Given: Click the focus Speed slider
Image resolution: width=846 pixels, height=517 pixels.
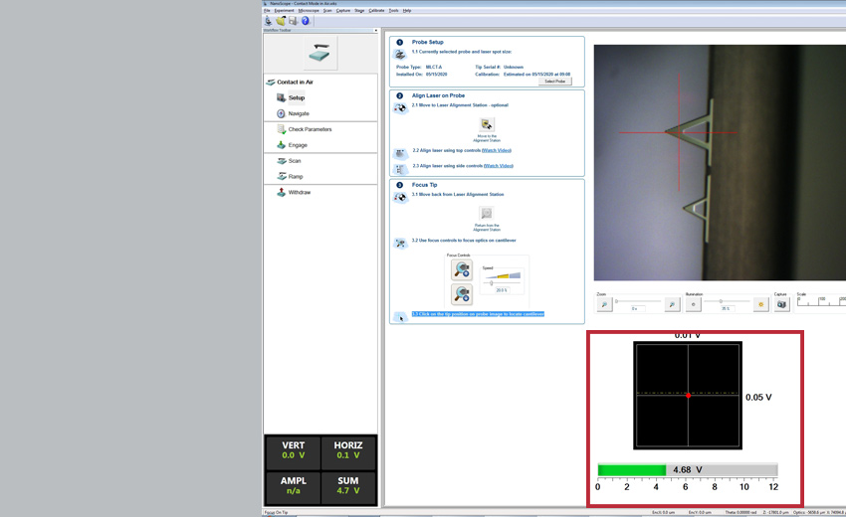Looking at the screenshot, I should tap(502, 282).
